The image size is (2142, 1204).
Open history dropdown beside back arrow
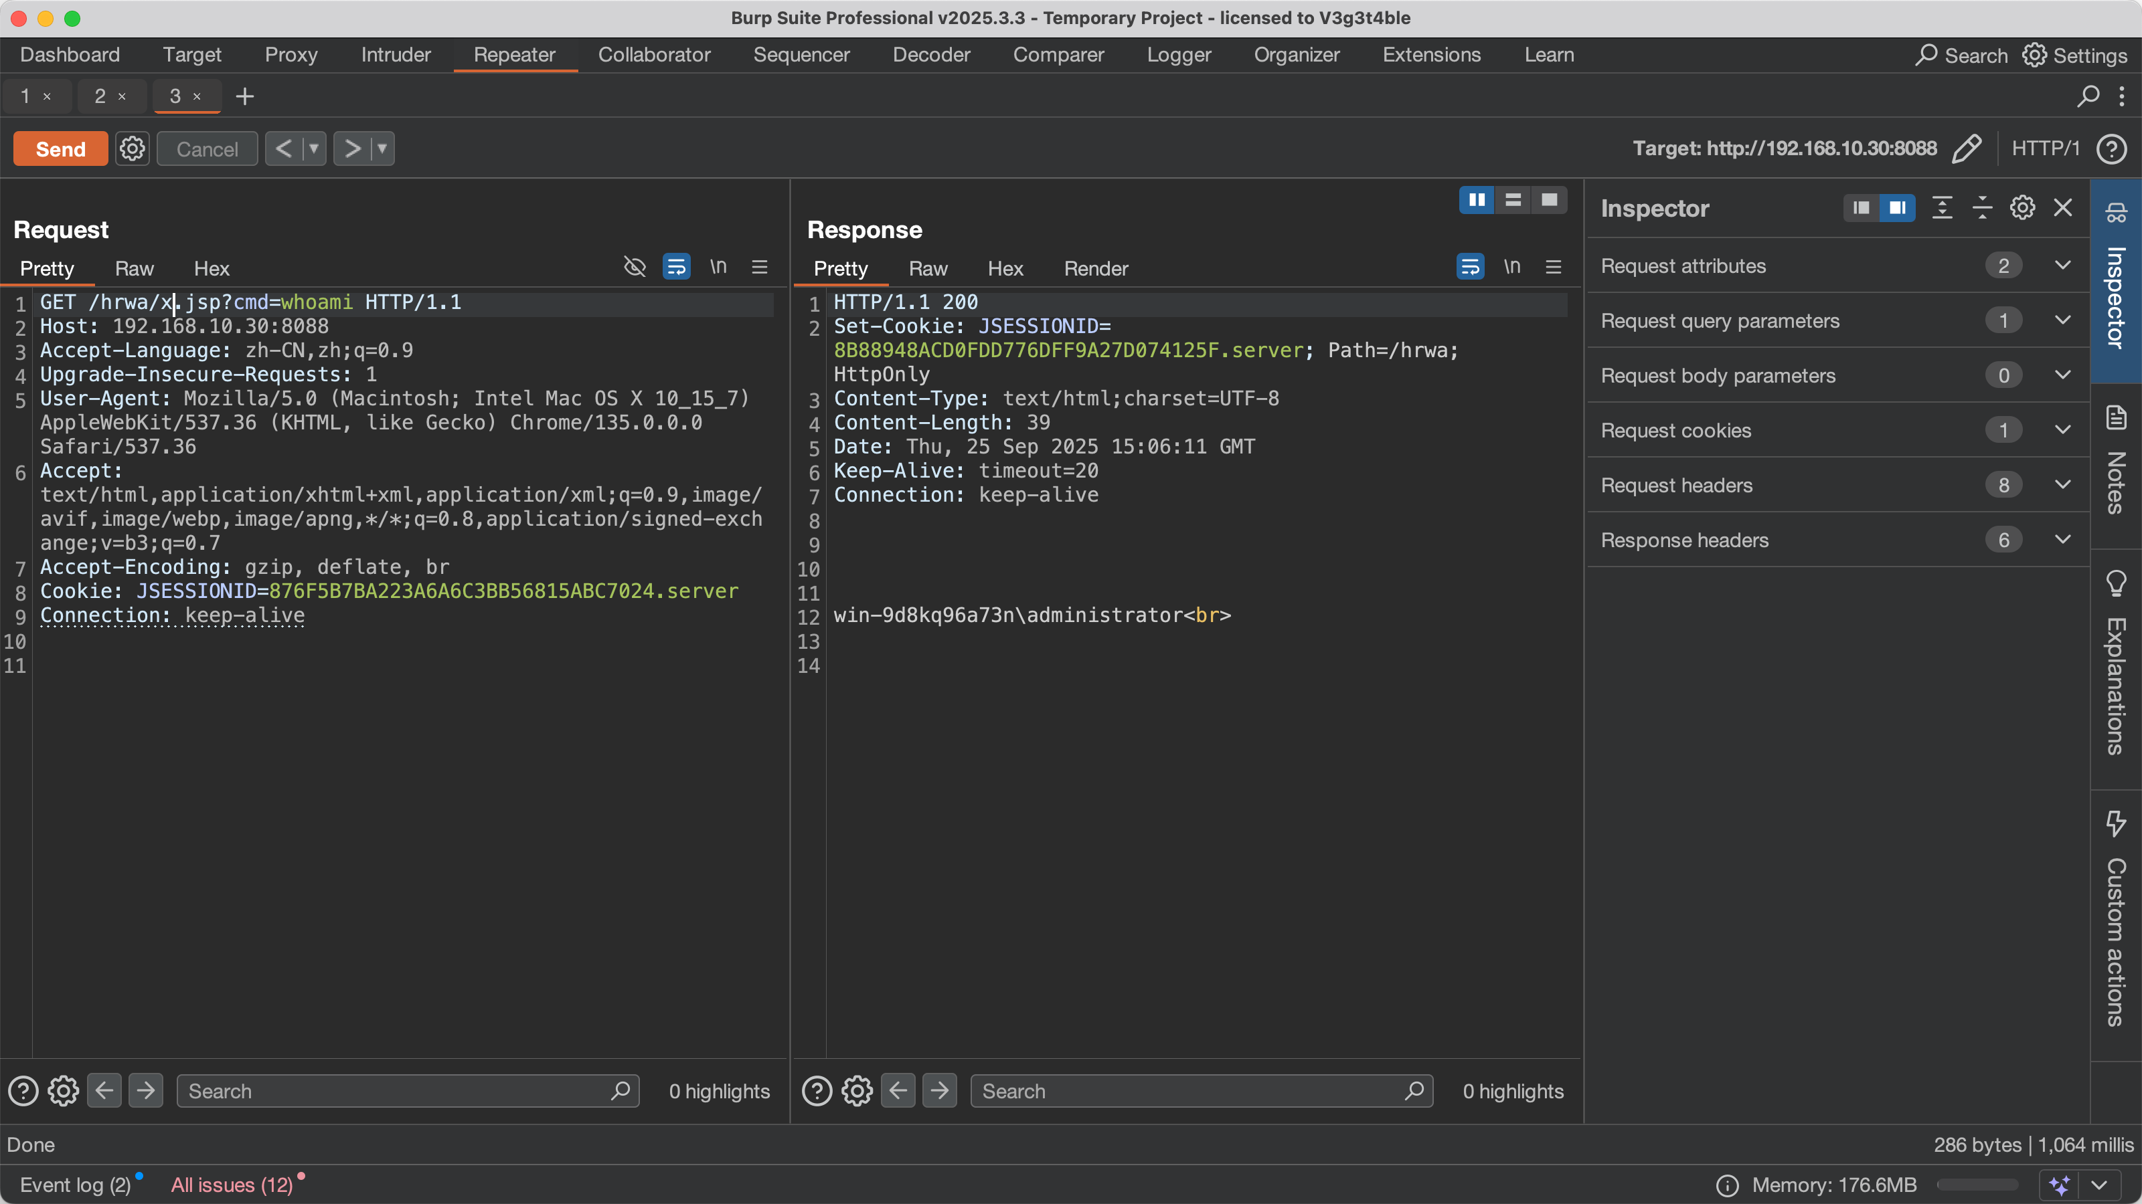(315, 148)
